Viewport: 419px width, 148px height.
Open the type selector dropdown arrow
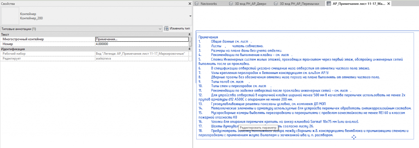pos(190,16)
